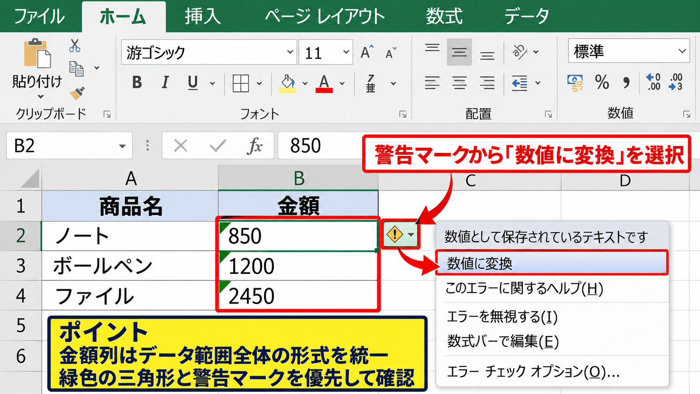Click the orientation angled text icon
The width and height of the screenshot is (700, 394).
520,52
